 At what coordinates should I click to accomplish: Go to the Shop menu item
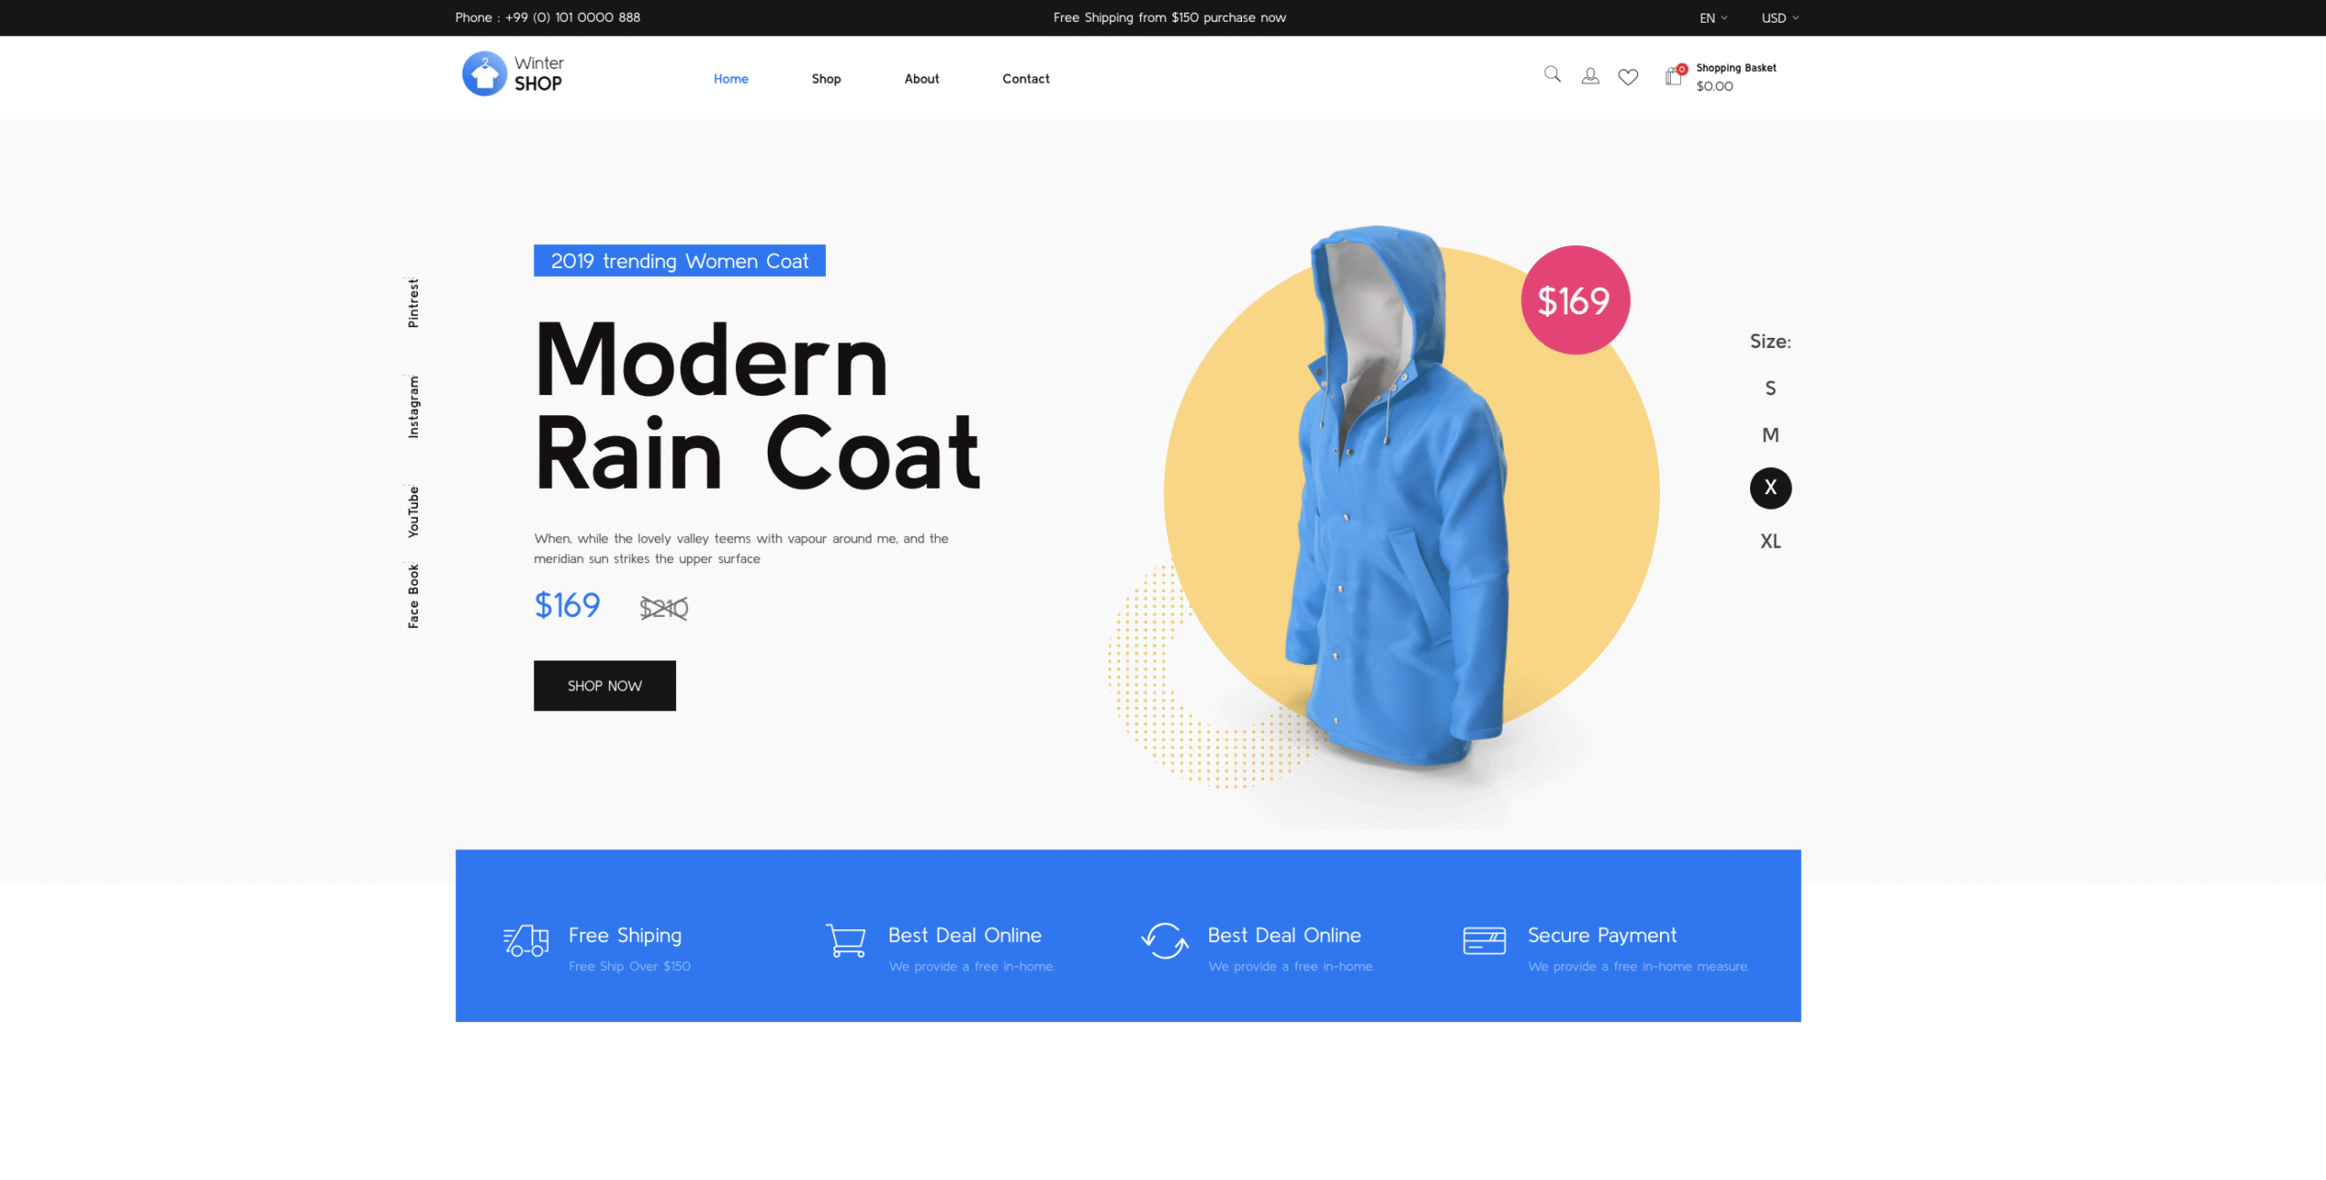tap(826, 79)
